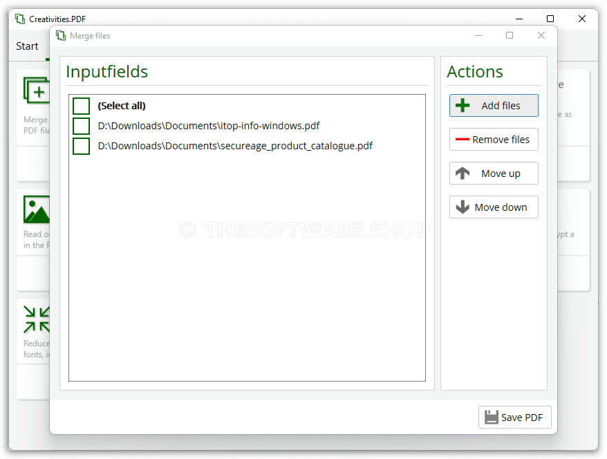Click the Remove files button

(x=494, y=140)
